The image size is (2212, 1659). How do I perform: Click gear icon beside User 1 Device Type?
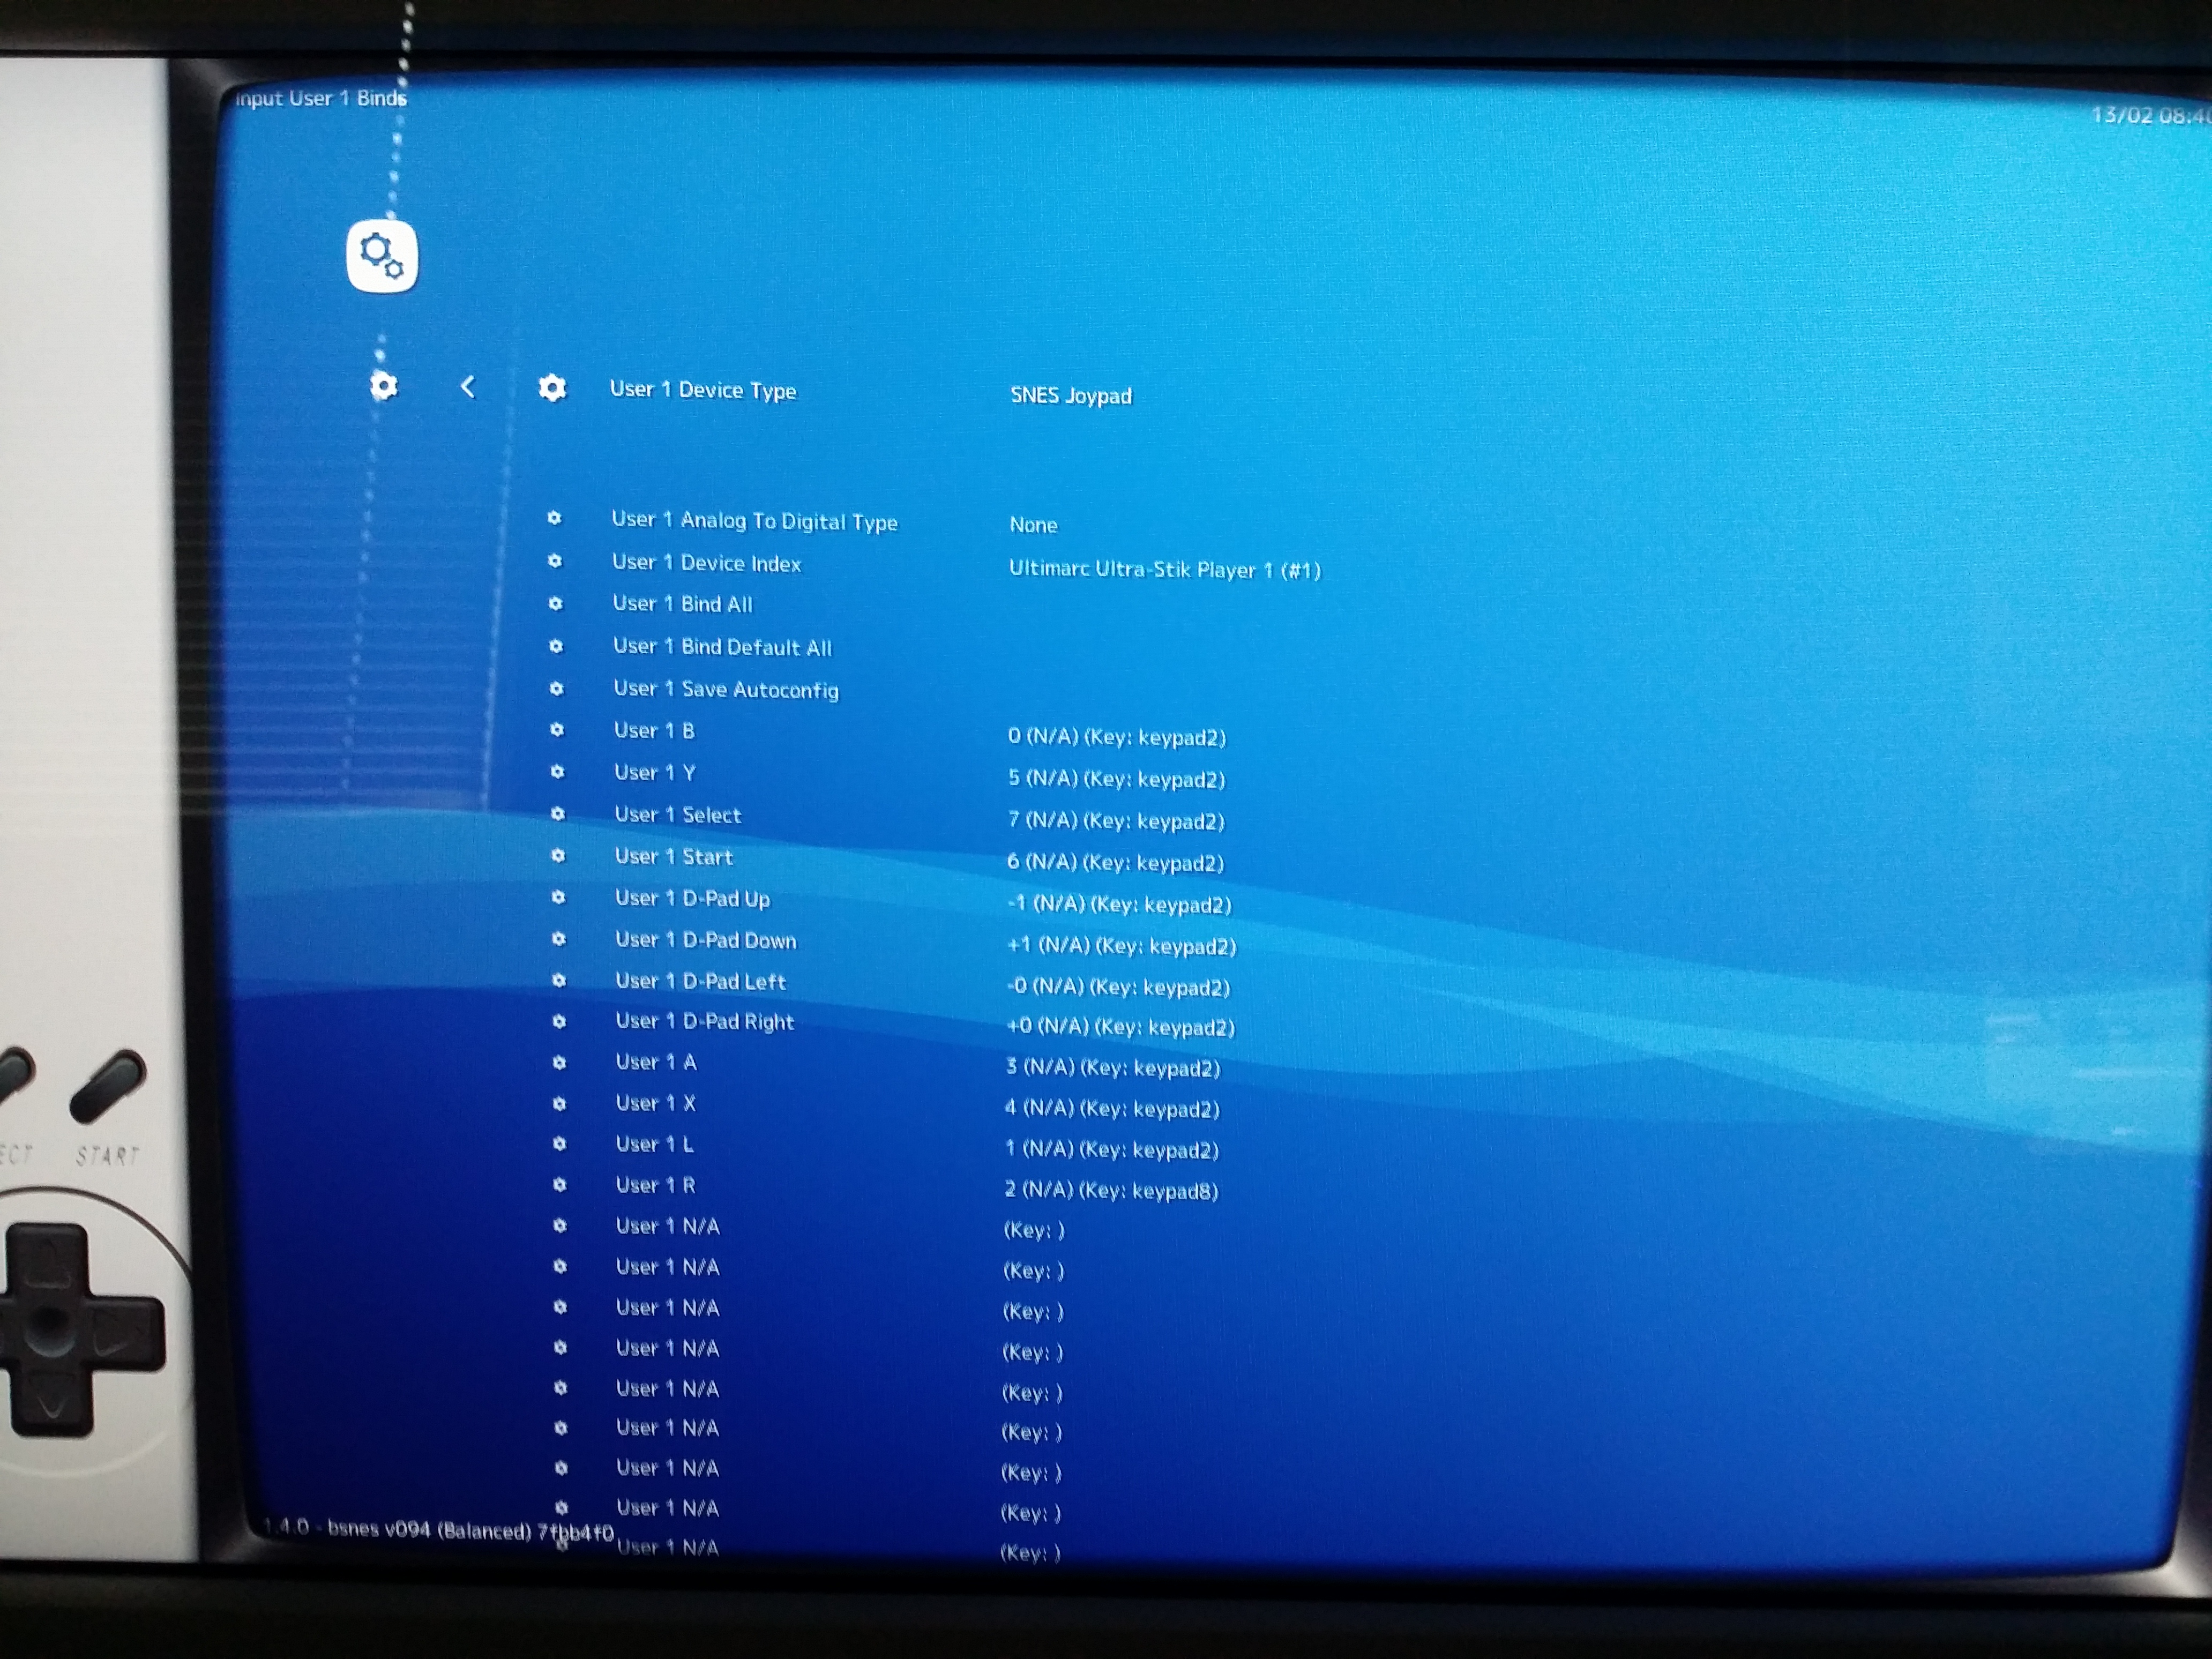[552, 388]
